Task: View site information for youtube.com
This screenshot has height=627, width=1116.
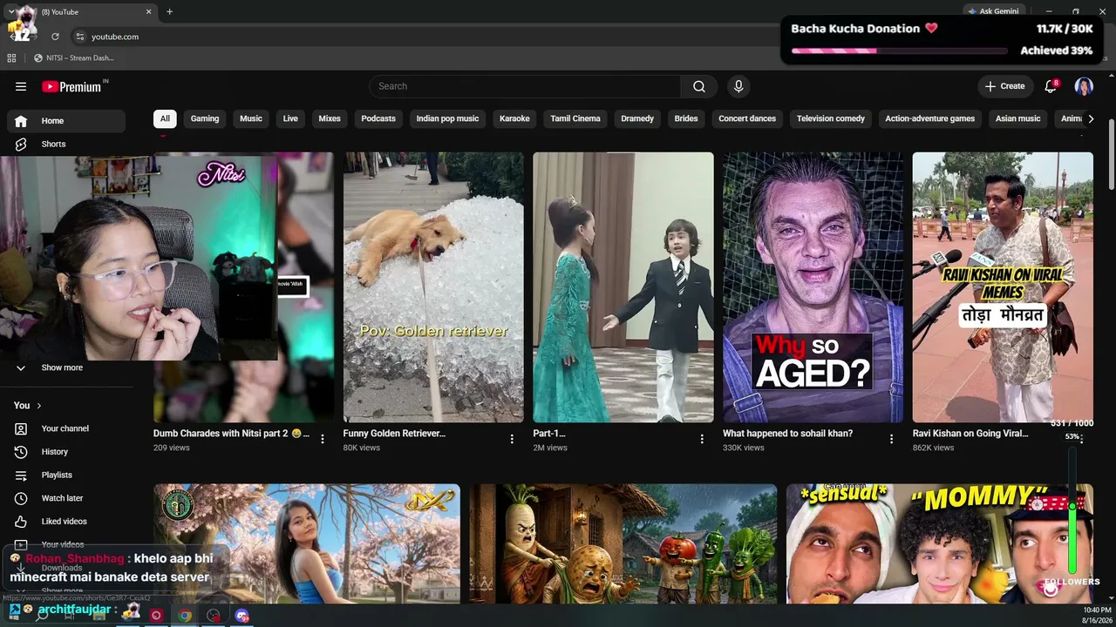Action: pos(79,37)
